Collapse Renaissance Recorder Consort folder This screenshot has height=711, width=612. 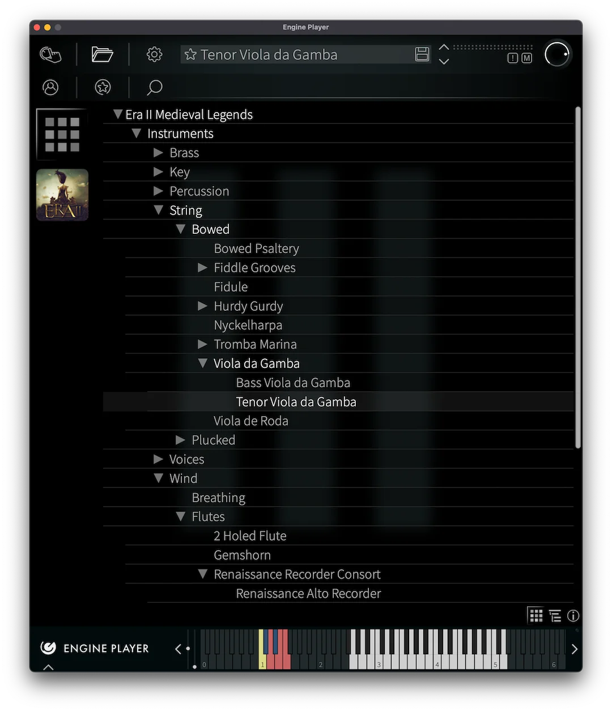coord(202,574)
